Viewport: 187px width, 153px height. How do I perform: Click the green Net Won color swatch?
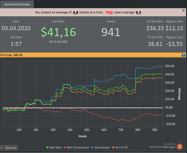[47, 148]
